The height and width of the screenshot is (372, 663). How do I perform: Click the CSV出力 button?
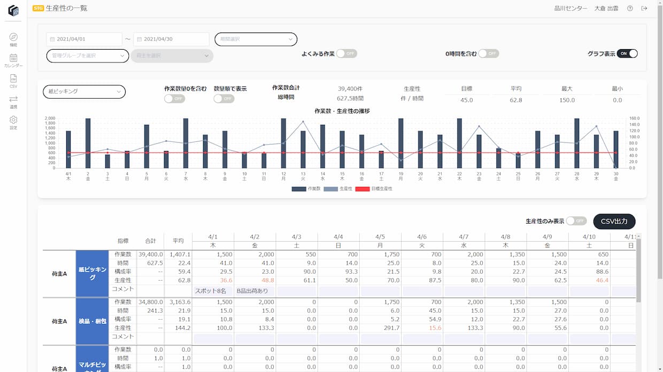tap(614, 221)
